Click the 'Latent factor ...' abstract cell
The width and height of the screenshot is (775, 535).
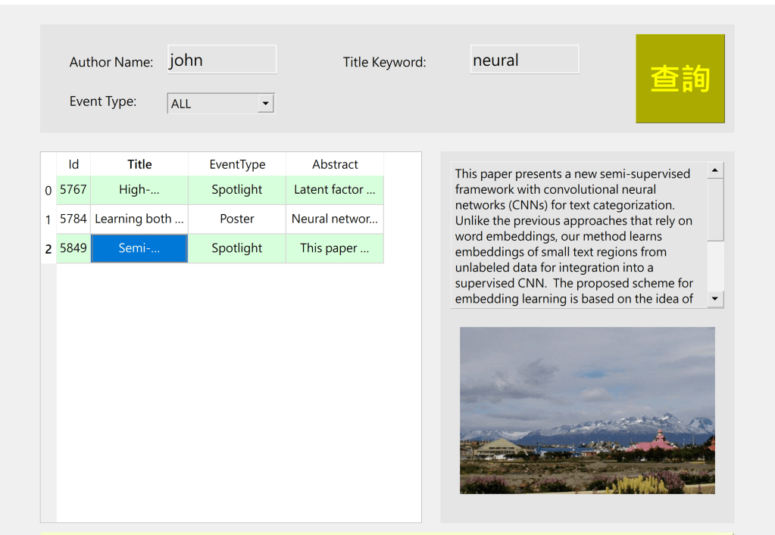pyautogui.click(x=335, y=190)
